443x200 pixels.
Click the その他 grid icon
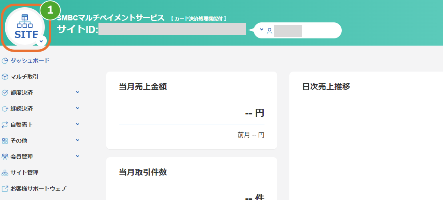pos(4,141)
